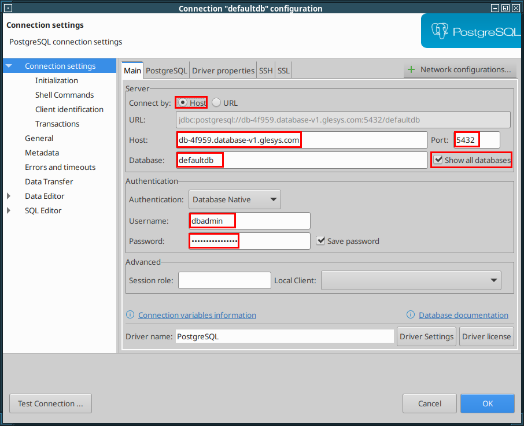
Task: Collapse the Connection settings tree node
Action: pos(9,66)
